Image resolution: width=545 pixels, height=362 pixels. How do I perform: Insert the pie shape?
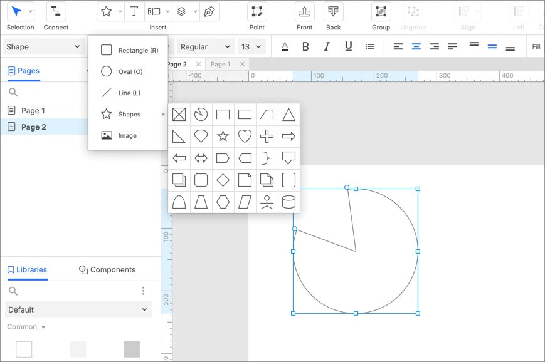pos(201,115)
